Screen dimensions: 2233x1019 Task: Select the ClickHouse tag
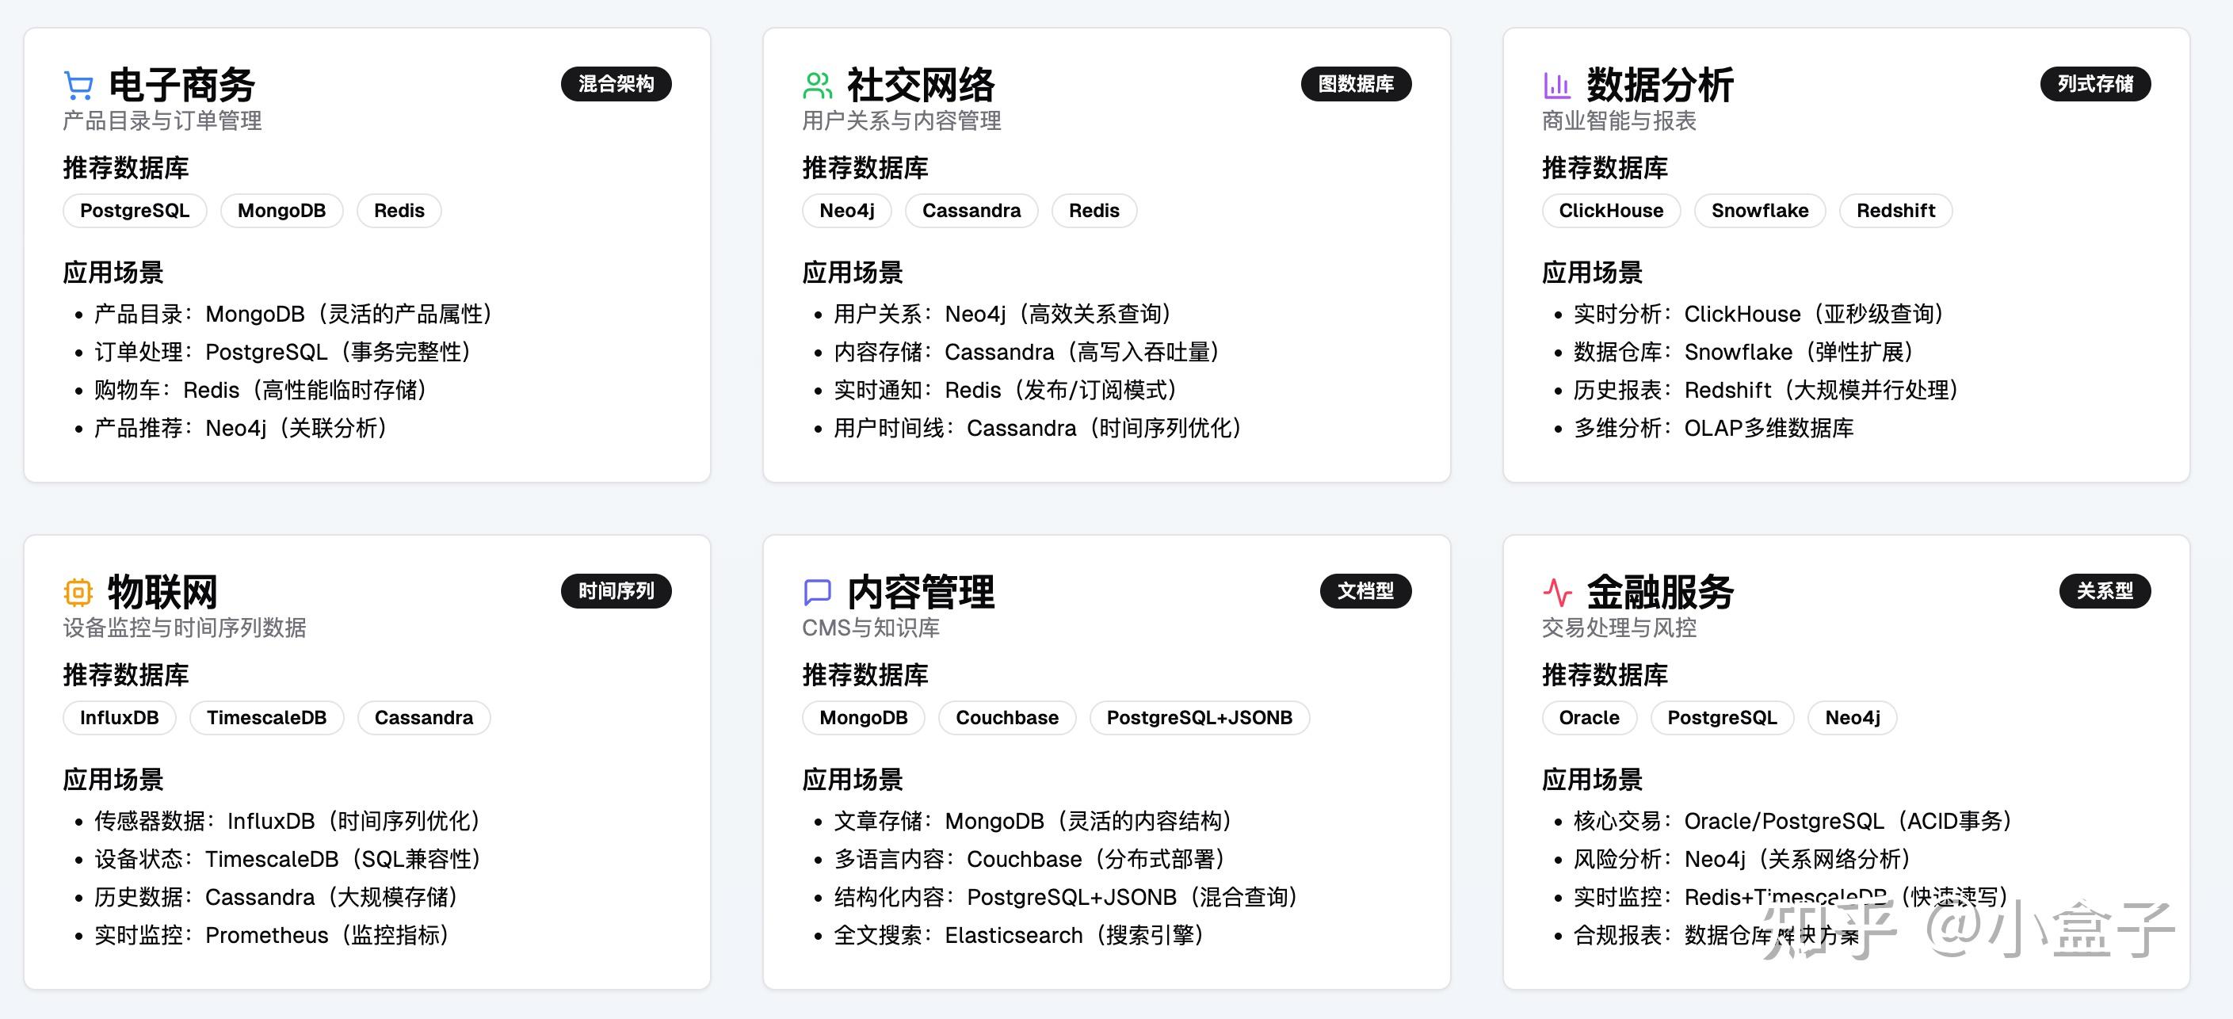pyautogui.click(x=1611, y=211)
